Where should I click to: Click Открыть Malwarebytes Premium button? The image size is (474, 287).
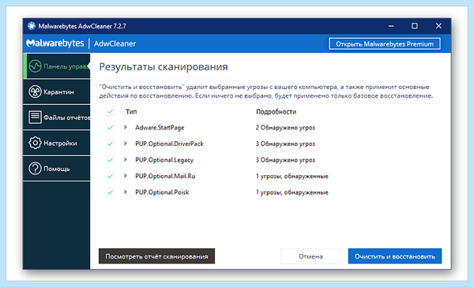[385, 44]
